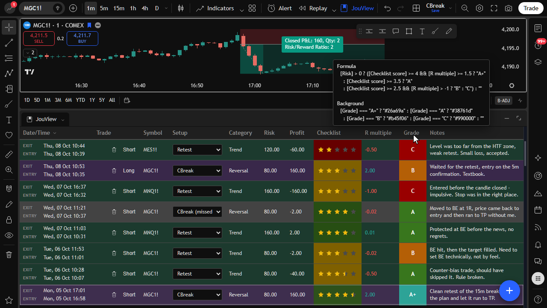
Task: Create an Alert from the top toolbar
Action: click(x=280, y=8)
